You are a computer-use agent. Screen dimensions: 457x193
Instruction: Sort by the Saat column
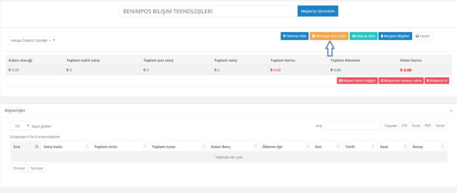[393, 147]
